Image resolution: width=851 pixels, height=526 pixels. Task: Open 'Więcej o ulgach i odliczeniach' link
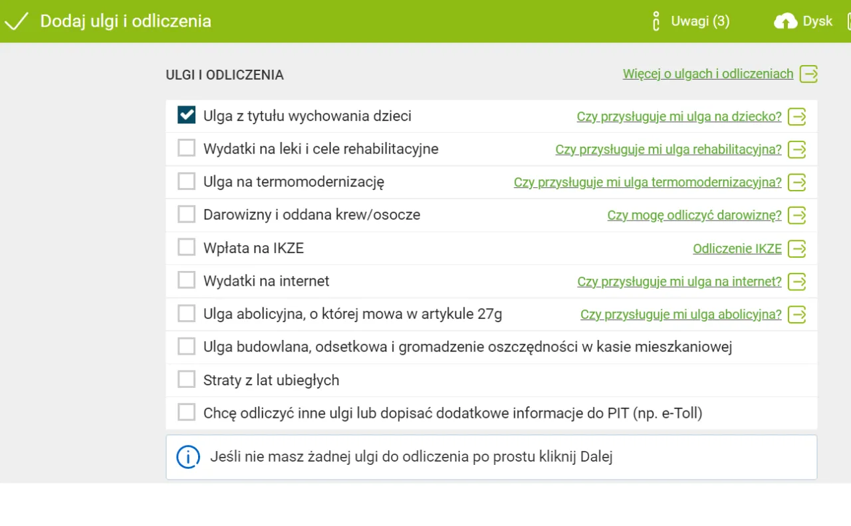coord(707,74)
